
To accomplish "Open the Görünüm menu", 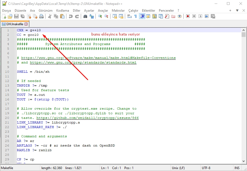I will 45,11.
